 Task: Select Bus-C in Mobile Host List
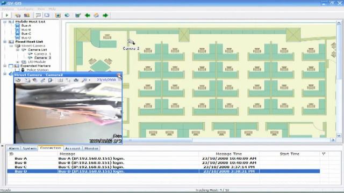point(26,33)
